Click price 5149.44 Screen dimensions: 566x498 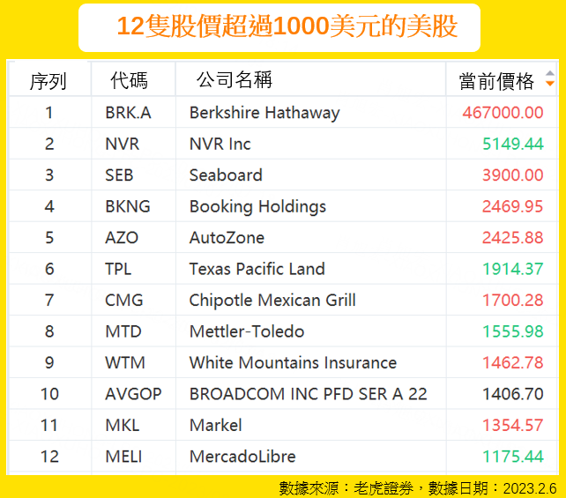coord(513,144)
